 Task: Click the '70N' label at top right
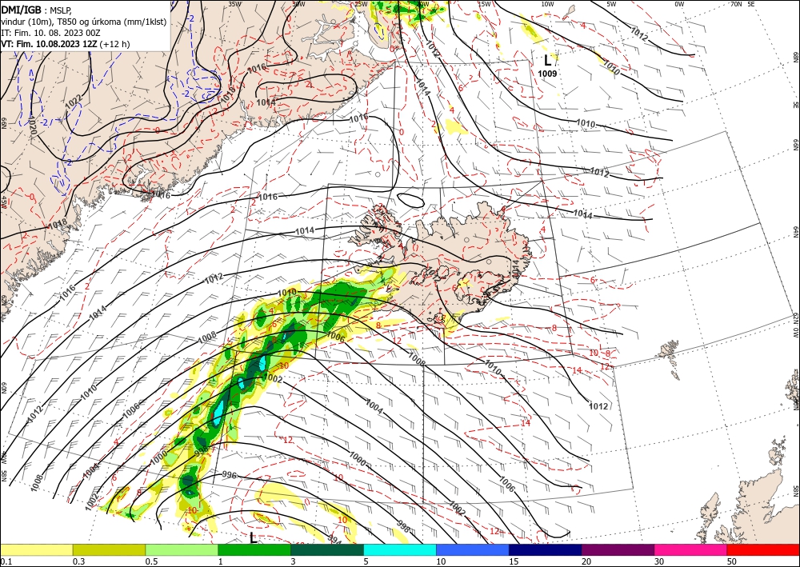(736, 4)
